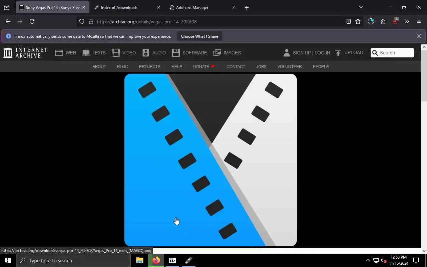Open Extensions puzzle icon
The height and width of the screenshot is (267, 427).
click(383, 21)
